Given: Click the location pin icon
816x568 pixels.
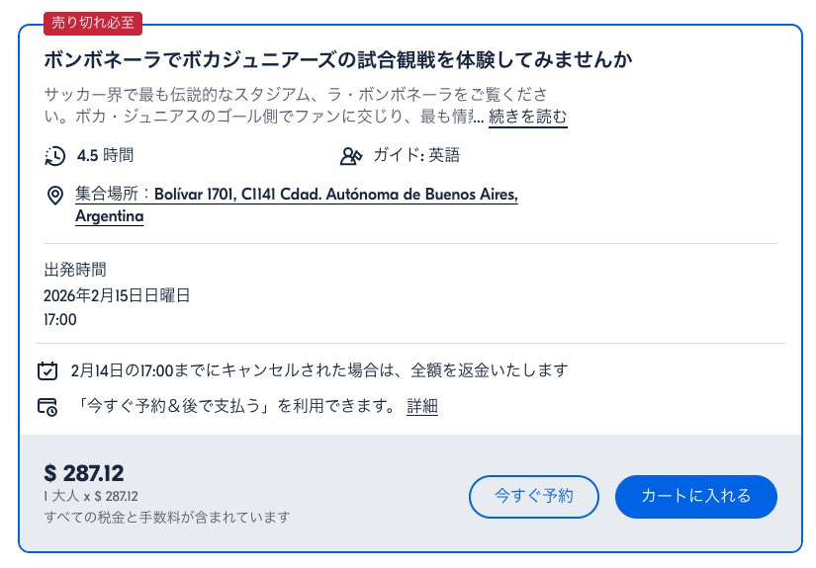Looking at the screenshot, I should coord(55,196).
